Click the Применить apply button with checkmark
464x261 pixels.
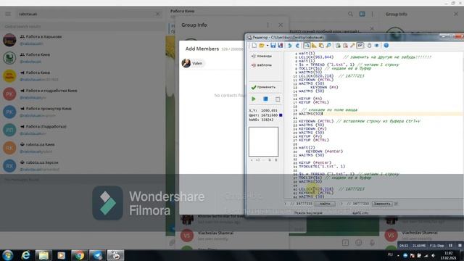(264, 87)
